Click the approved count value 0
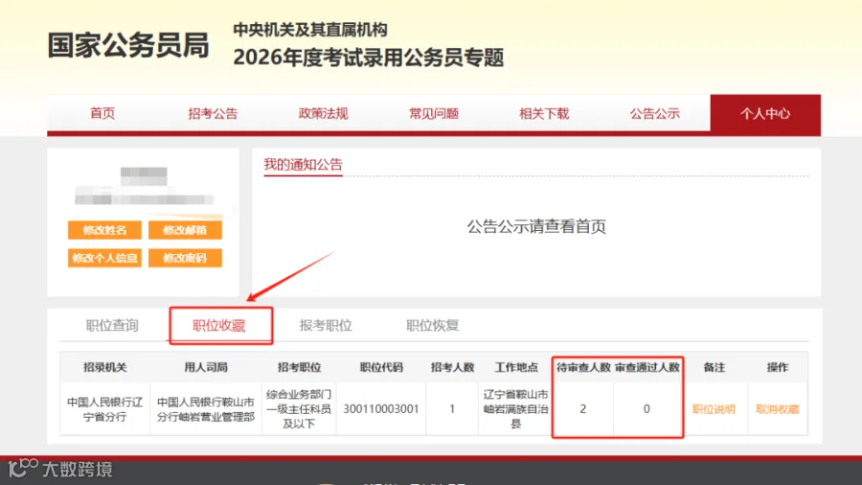862x485 pixels. (x=646, y=409)
